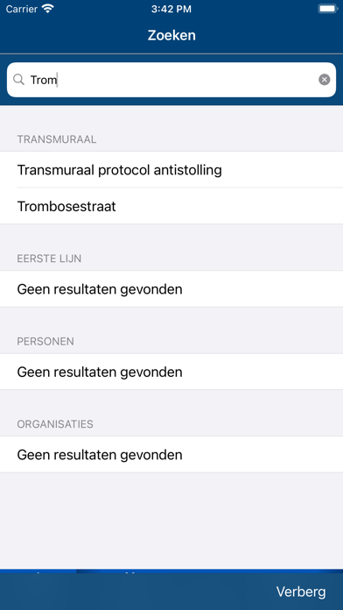Tap the "Zoeken" navigation title
The height and width of the screenshot is (610, 343).
point(171,35)
